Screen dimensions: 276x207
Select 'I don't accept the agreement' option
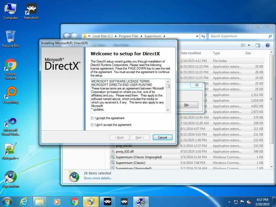(92, 125)
